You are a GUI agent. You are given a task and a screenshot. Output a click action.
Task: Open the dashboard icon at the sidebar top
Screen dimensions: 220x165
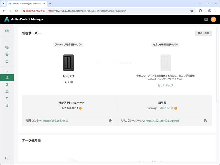click(x=7, y=31)
